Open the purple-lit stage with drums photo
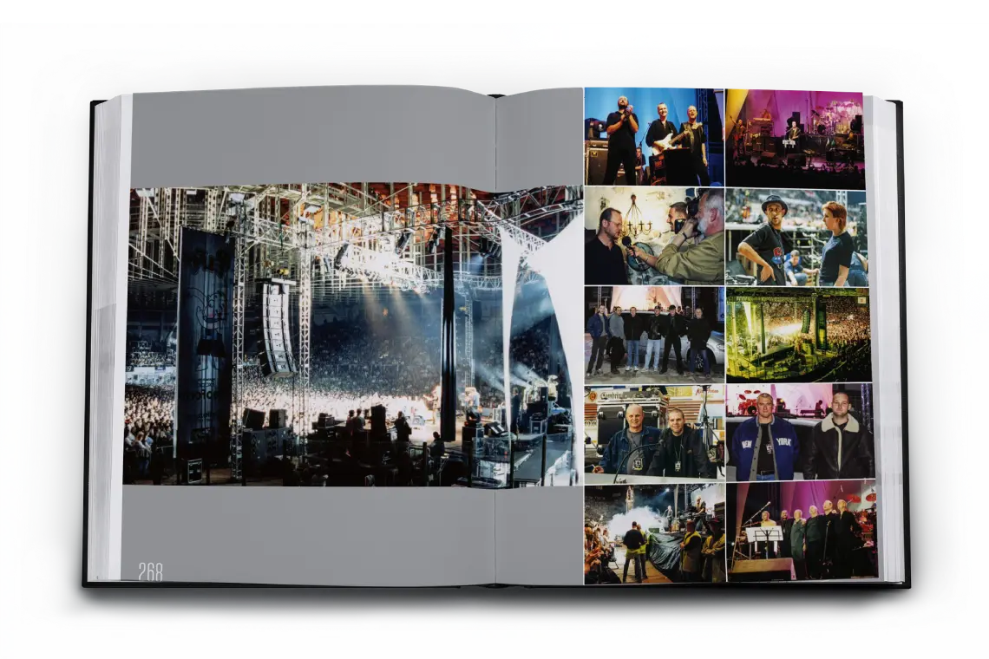 (795, 139)
